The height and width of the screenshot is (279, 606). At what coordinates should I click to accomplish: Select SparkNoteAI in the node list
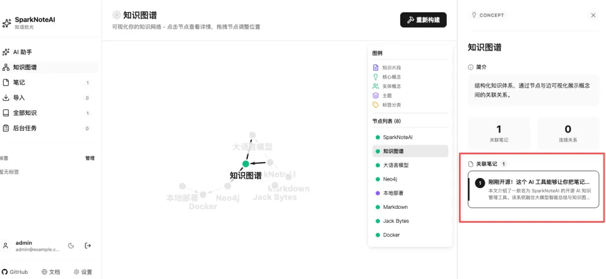(x=410, y=137)
